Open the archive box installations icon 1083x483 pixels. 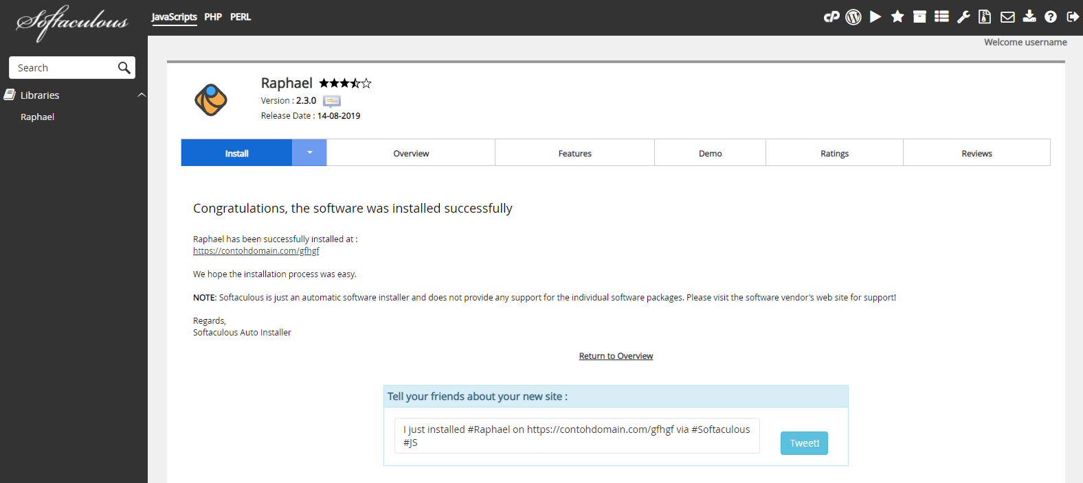(919, 17)
